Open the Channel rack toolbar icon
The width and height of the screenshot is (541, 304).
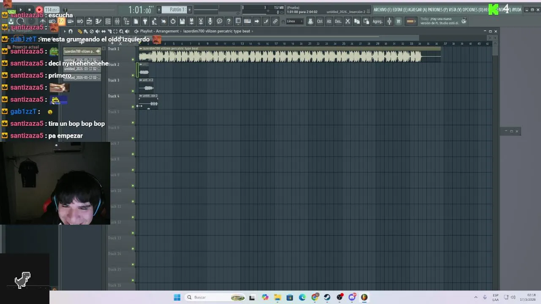pos(108,21)
